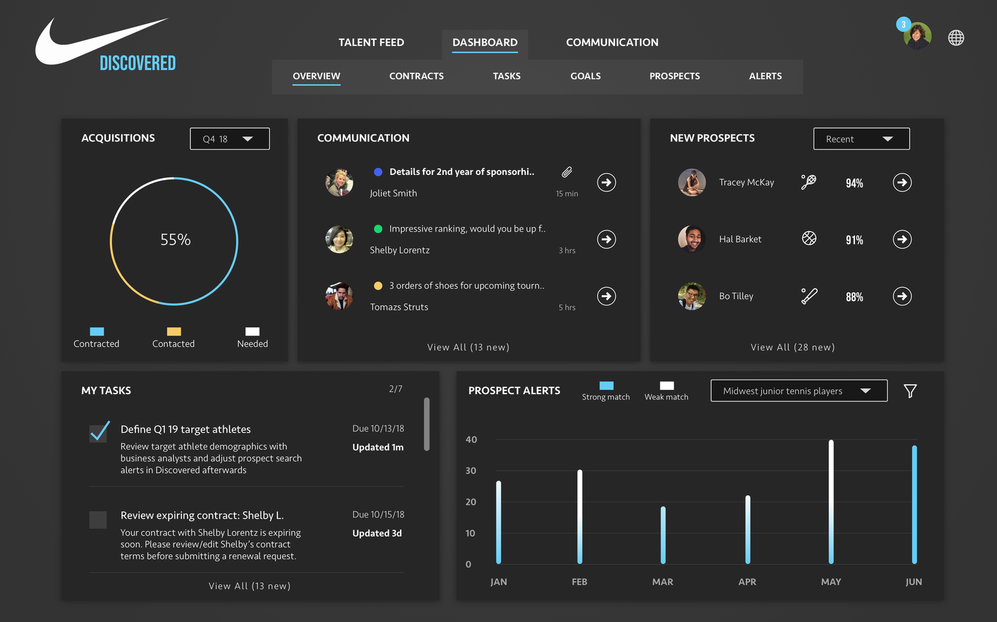Click the globe language icon
Screen dimensions: 997x622
pos(956,38)
